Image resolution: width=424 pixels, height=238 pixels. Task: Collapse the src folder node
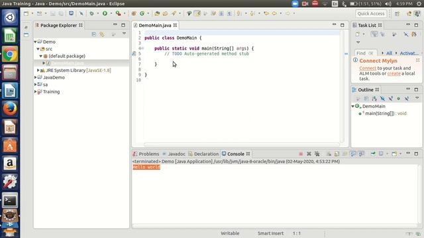pos(38,49)
